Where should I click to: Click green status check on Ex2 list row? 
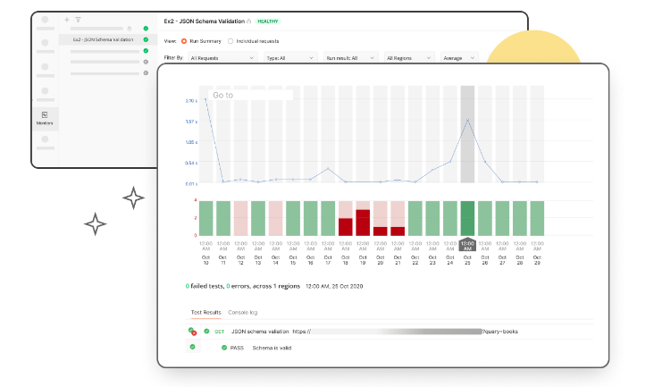click(146, 39)
